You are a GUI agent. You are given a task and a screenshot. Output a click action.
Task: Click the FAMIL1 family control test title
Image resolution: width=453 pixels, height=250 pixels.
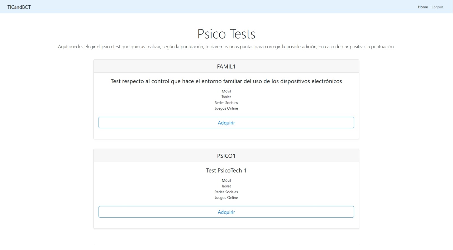pos(226,81)
